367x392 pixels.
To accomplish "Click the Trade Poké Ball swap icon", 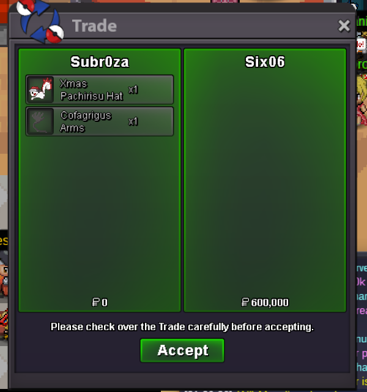I will click(x=40, y=22).
